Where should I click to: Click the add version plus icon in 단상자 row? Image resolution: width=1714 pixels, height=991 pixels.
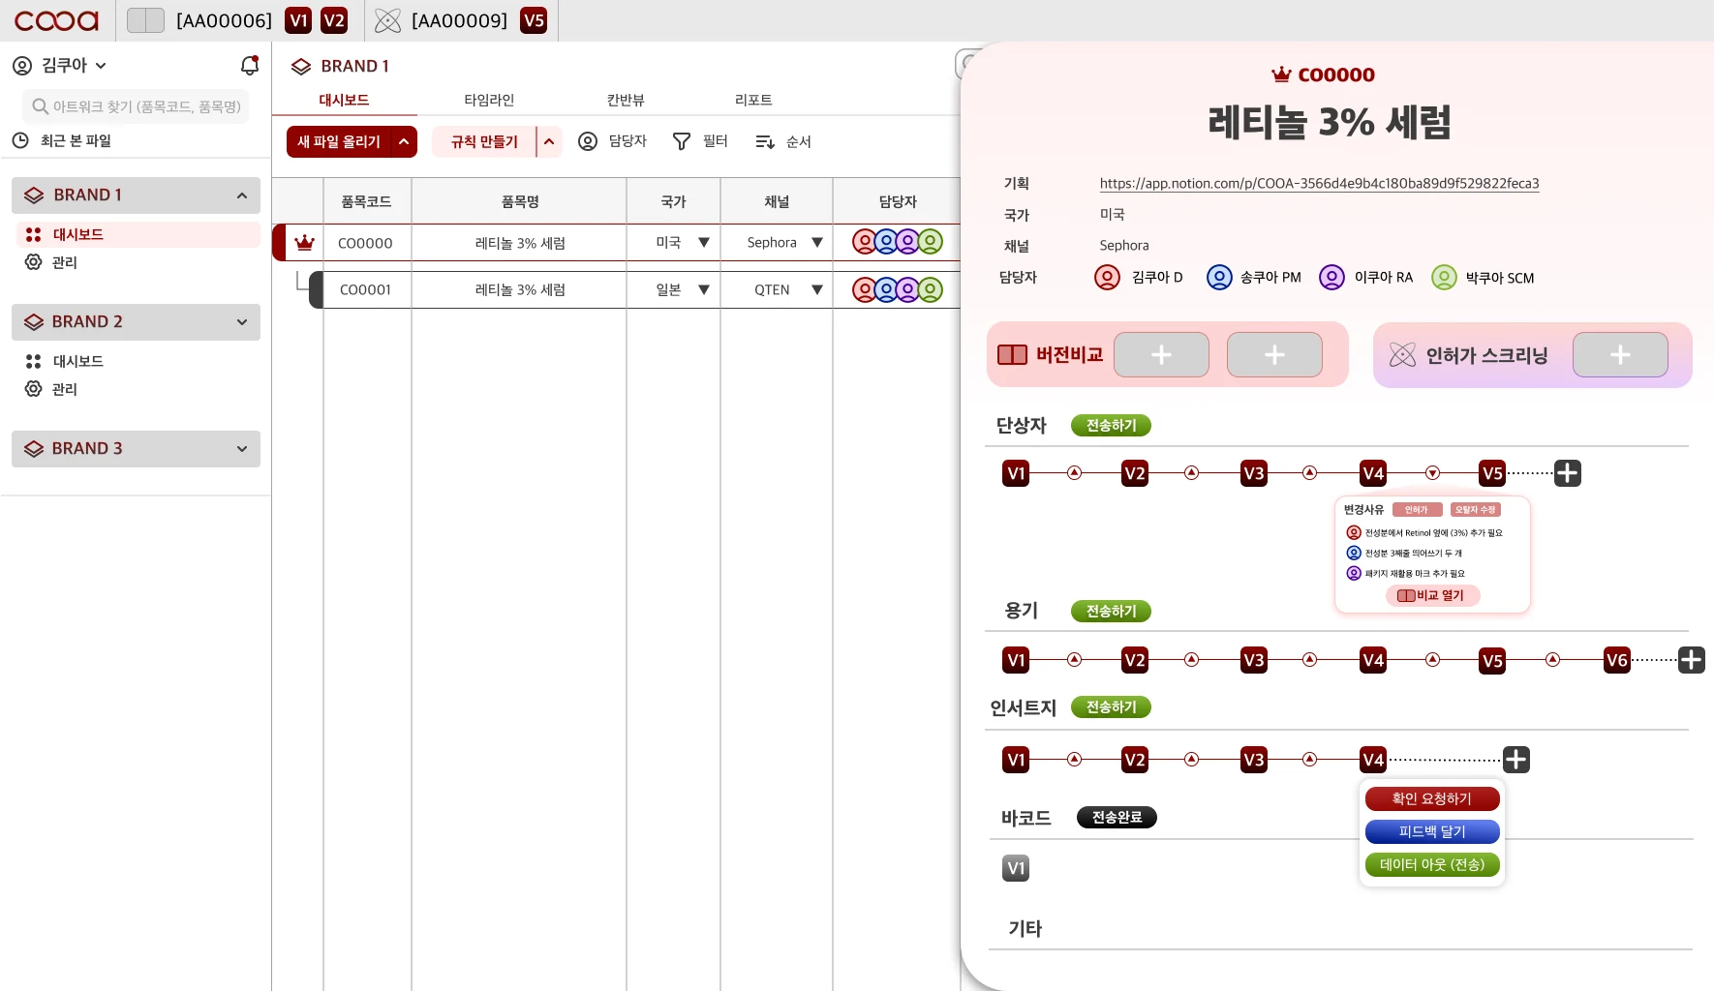pos(1568,473)
